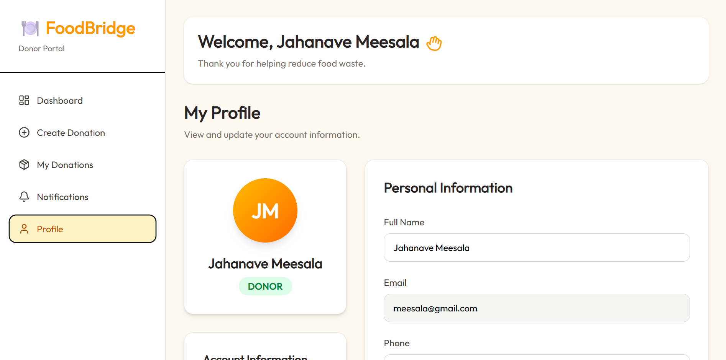Click the Dashboard grid icon
This screenshot has height=360, width=726.
click(24, 100)
